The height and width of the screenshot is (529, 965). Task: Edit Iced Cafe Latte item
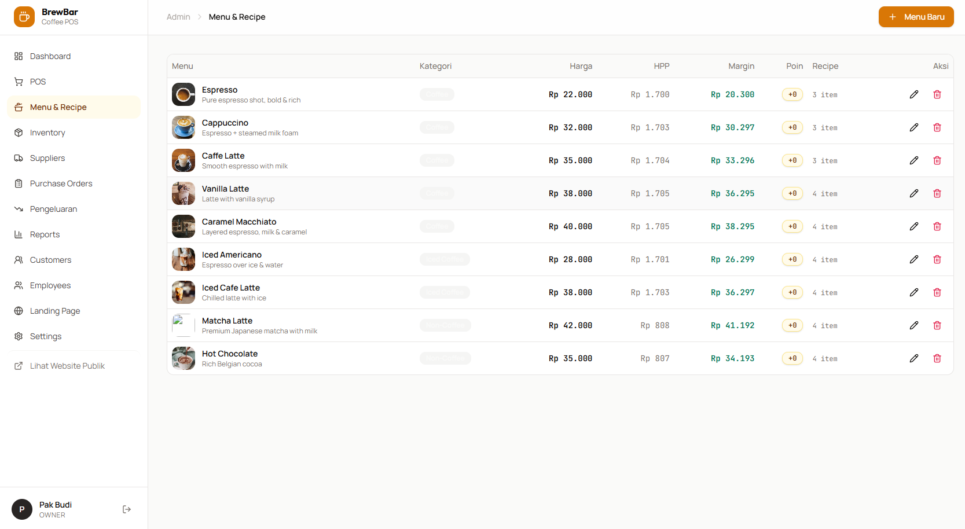(914, 292)
